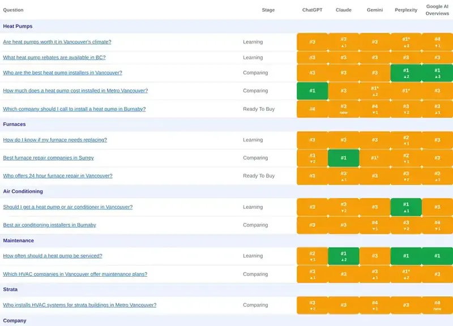Select the Maintenance section heading
Viewport: 453px width, 326px height.
tap(19, 241)
